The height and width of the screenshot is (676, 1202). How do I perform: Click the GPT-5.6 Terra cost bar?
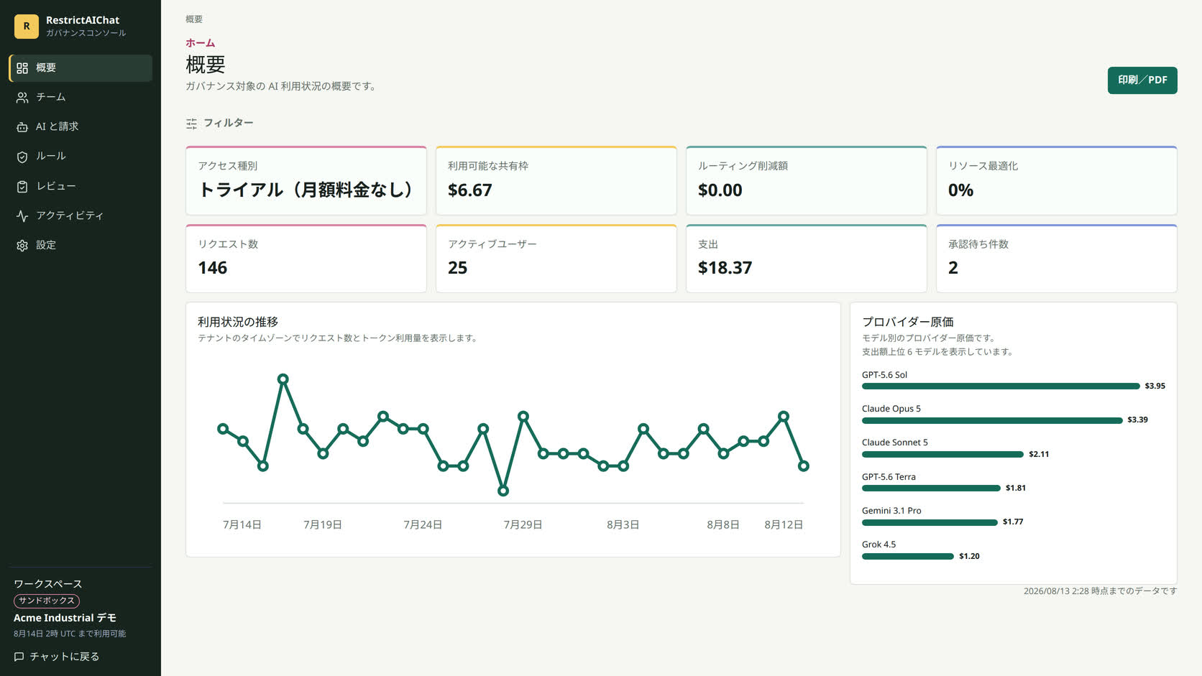[x=931, y=489]
